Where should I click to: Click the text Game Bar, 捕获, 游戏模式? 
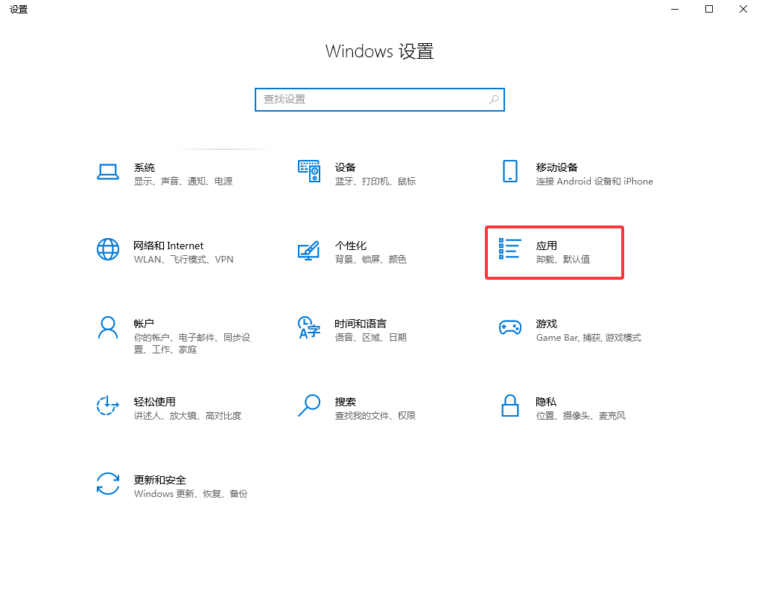588,338
